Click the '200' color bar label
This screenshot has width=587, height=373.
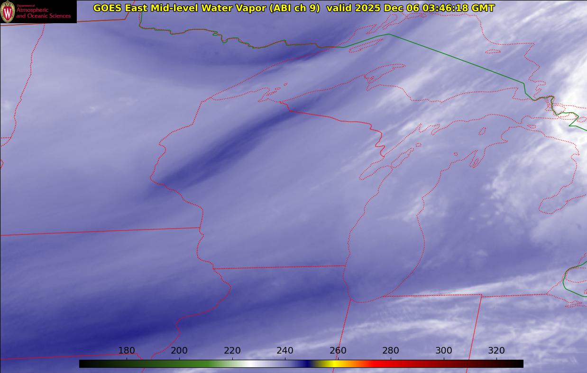click(x=179, y=351)
